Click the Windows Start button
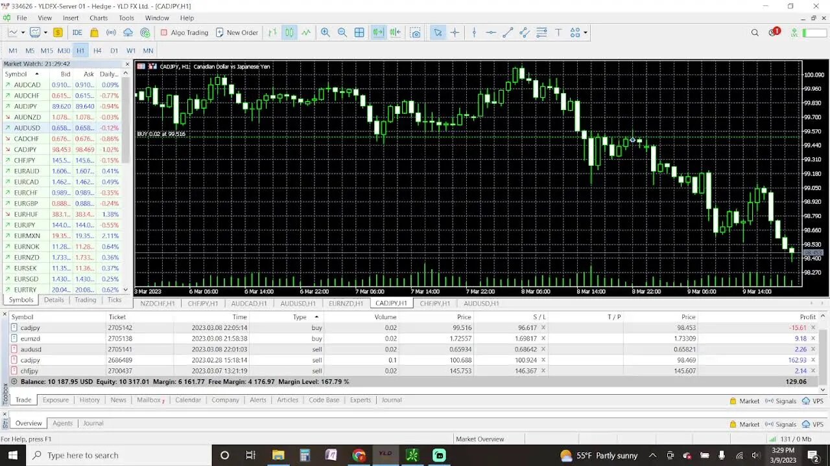 pos(12,455)
